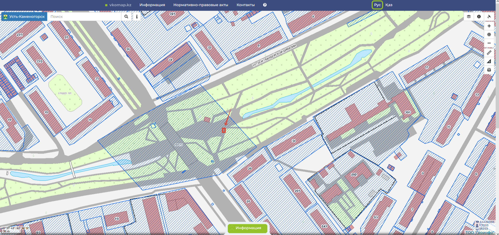Go to the Контакты page
Viewport: 499px width, 235px height.
click(x=246, y=5)
